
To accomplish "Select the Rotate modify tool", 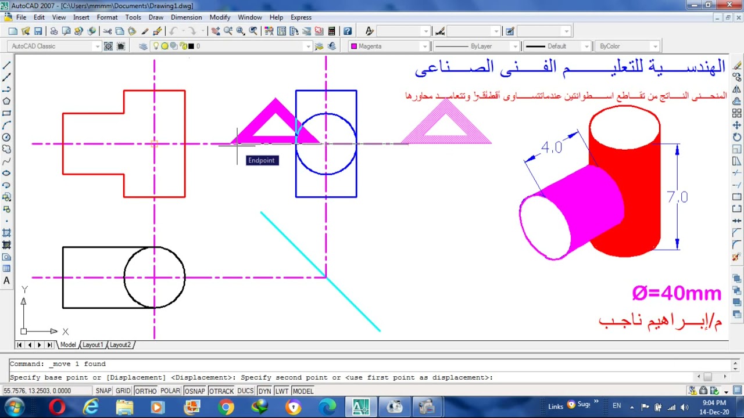I will click(737, 137).
